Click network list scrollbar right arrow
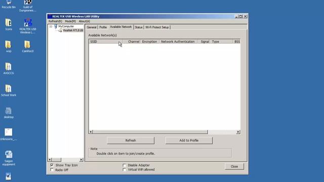This screenshot has width=324, height=182. [238, 132]
